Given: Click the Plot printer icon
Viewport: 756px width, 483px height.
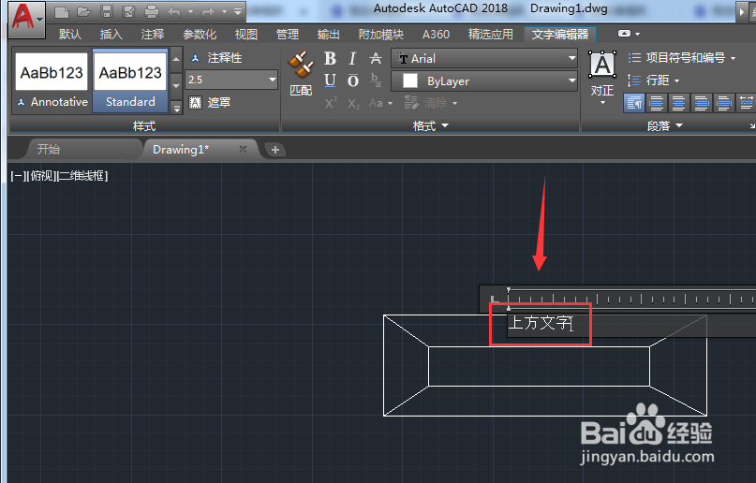Looking at the screenshot, I should point(152,11).
